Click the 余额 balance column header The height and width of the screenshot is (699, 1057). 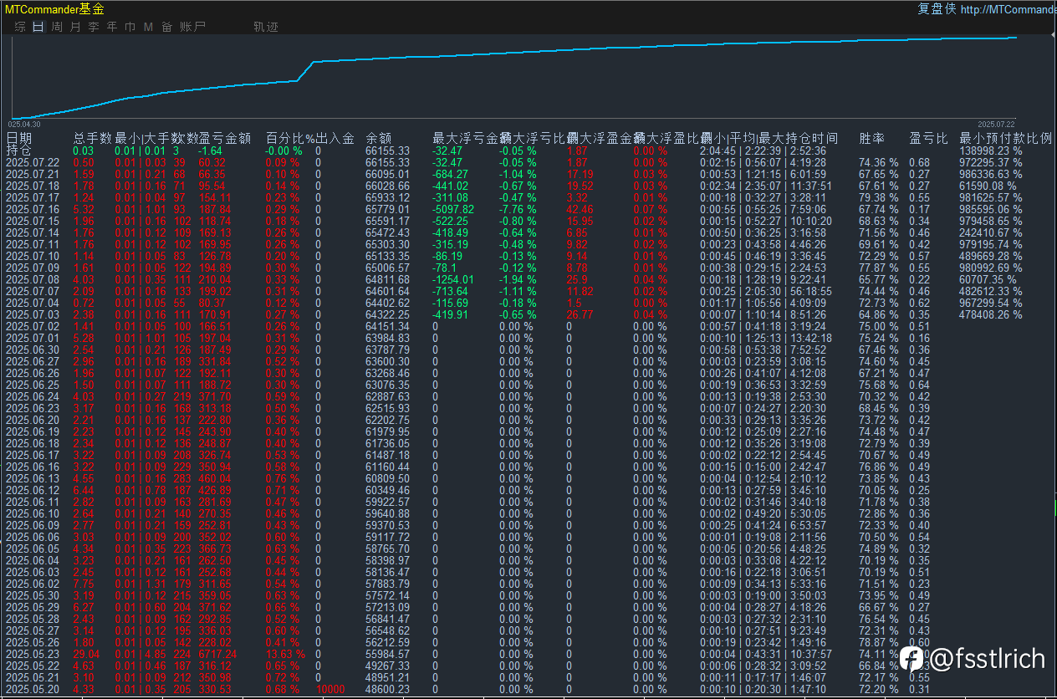click(379, 138)
